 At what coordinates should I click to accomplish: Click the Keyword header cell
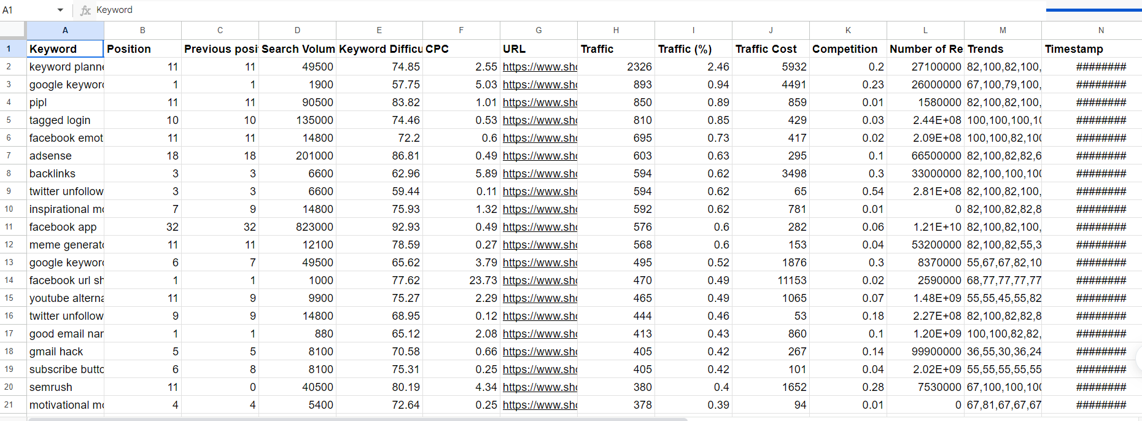tap(65, 48)
